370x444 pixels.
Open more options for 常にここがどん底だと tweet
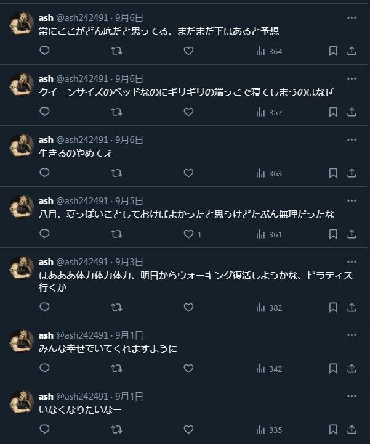coord(352,18)
